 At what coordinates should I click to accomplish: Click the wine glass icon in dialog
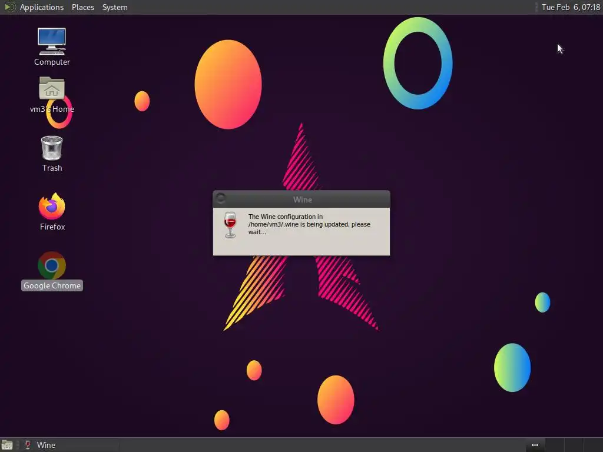click(230, 225)
